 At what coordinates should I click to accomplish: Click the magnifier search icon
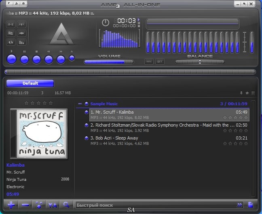click(x=66, y=205)
